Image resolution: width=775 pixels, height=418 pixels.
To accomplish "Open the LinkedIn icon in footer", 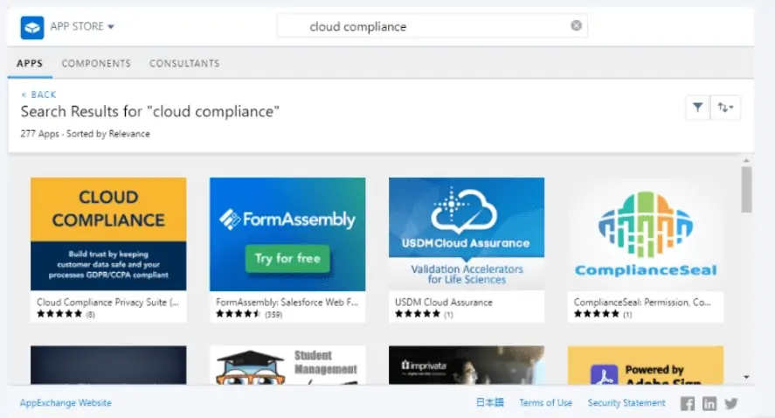I will [709, 404].
